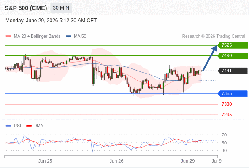Image resolution: width=249 pixels, height=168 pixels.
Task: Click the black 7441 current price tag
Action: pyautogui.click(x=233, y=71)
